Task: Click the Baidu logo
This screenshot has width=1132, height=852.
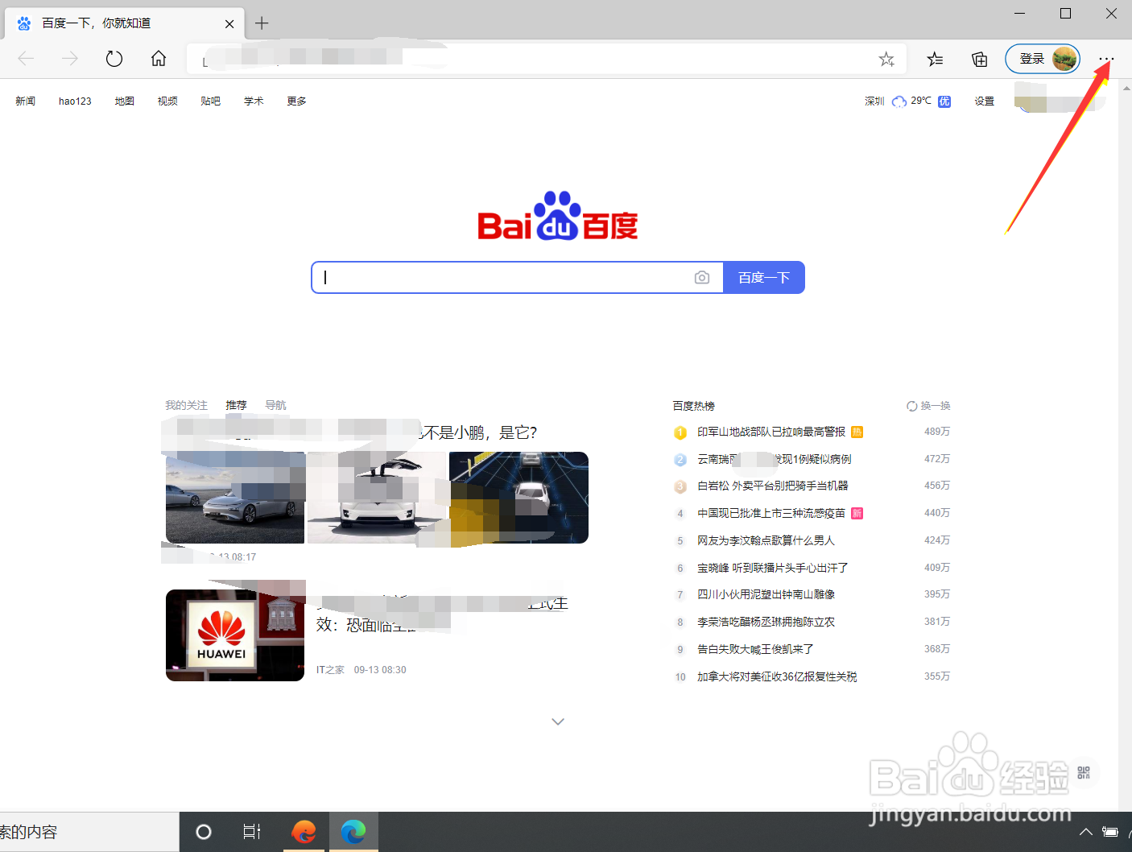Action: pyautogui.click(x=557, y=215)
